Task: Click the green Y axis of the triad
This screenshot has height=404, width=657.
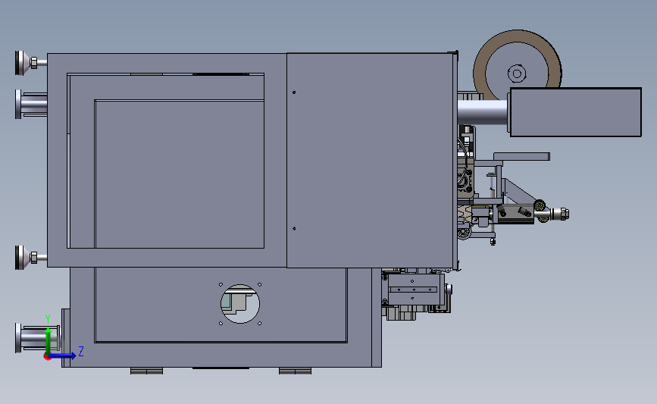Action: (48, 340)
